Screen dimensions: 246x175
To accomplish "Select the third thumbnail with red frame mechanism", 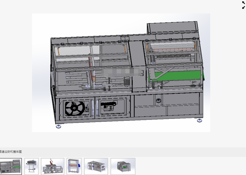I will click(x=53, y=166).
